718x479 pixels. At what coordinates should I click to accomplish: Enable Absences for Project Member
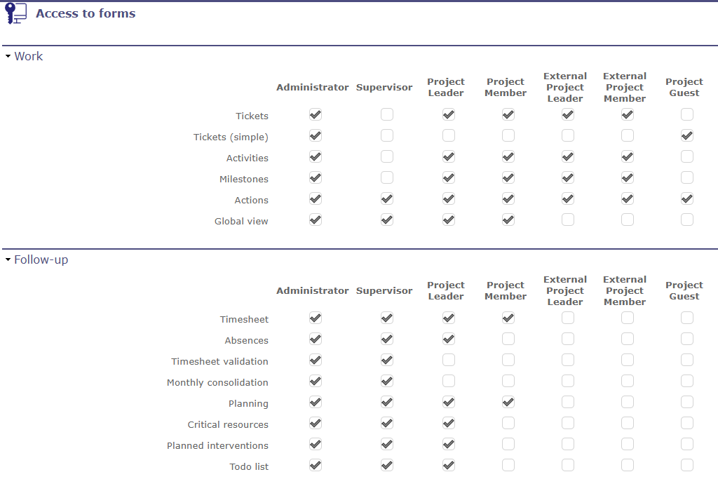pos(508,339)
